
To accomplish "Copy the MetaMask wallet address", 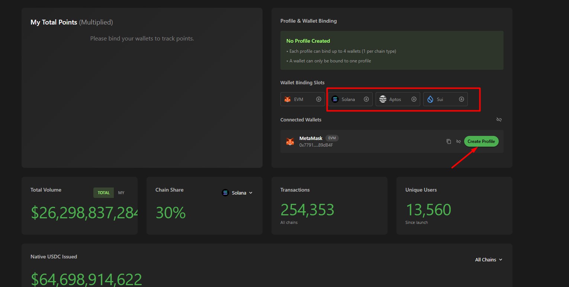I will click(x=449, y=141).
